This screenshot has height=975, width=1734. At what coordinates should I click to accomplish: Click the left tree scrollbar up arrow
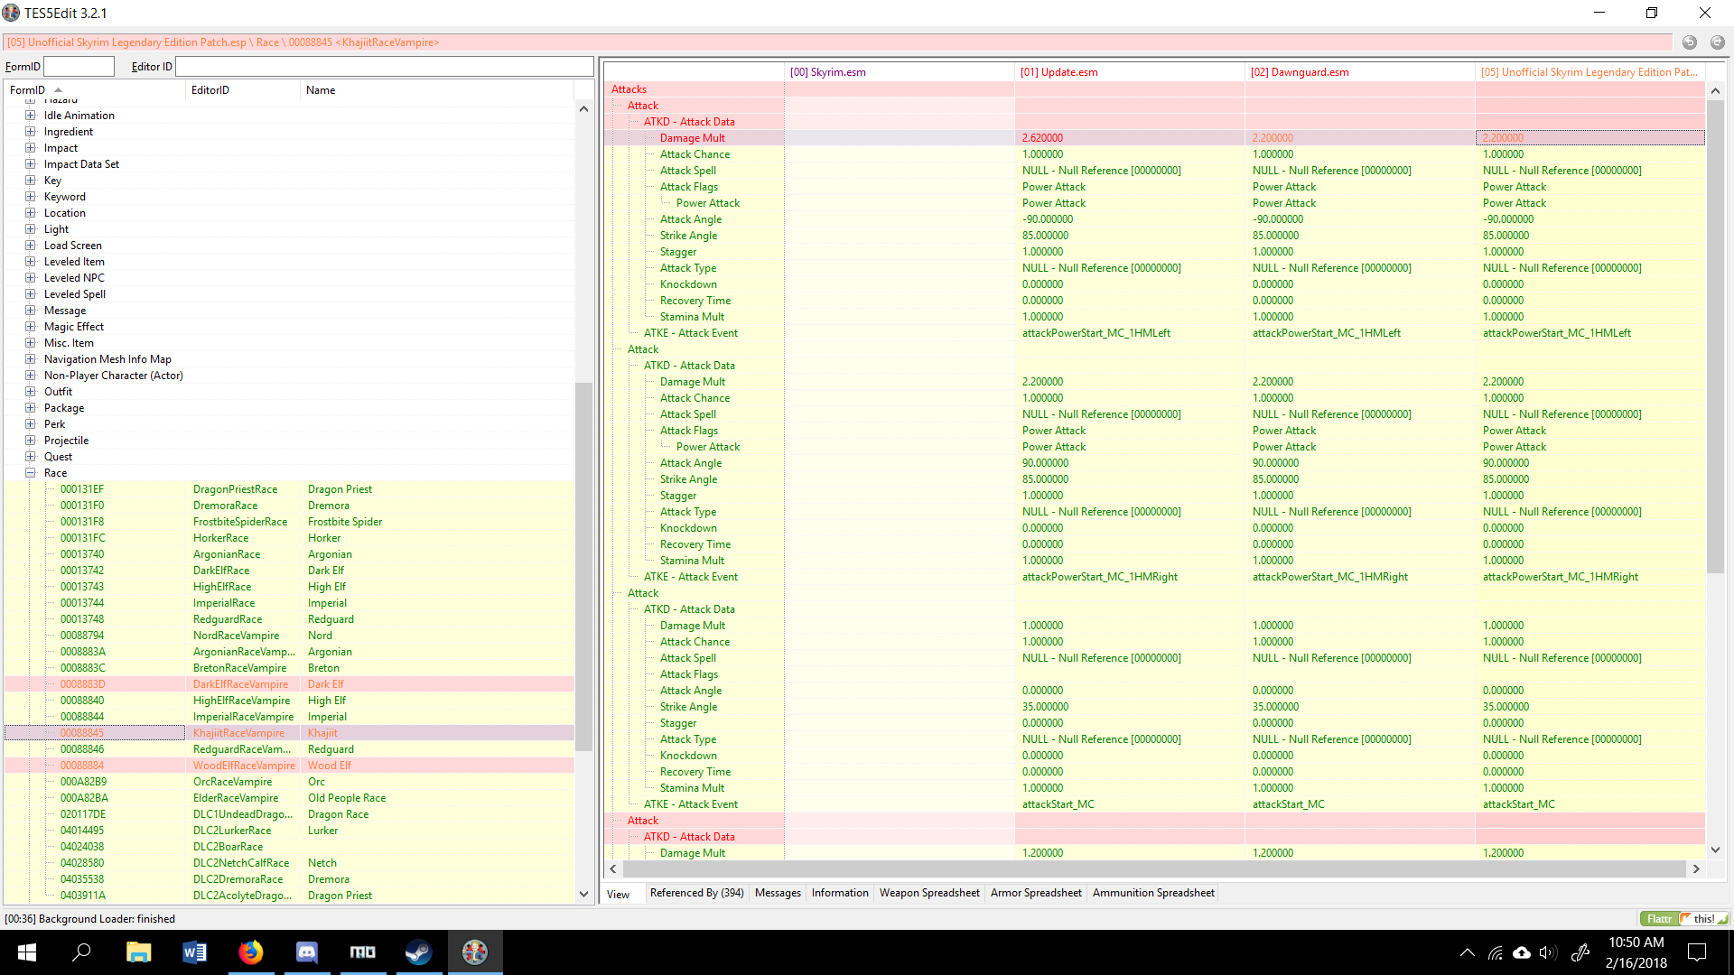click(583, 109)
